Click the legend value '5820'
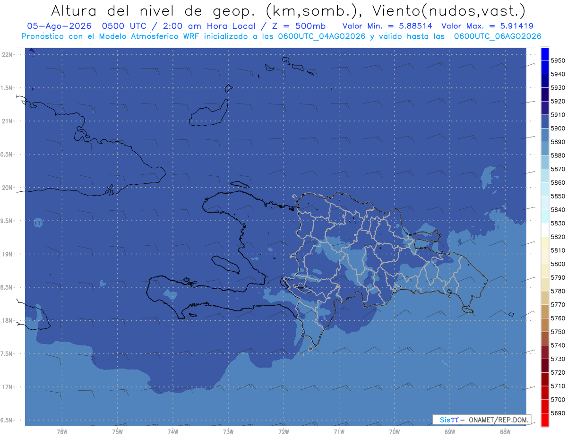The width and height of the screenshot is (567, 438). coord(558,237)
